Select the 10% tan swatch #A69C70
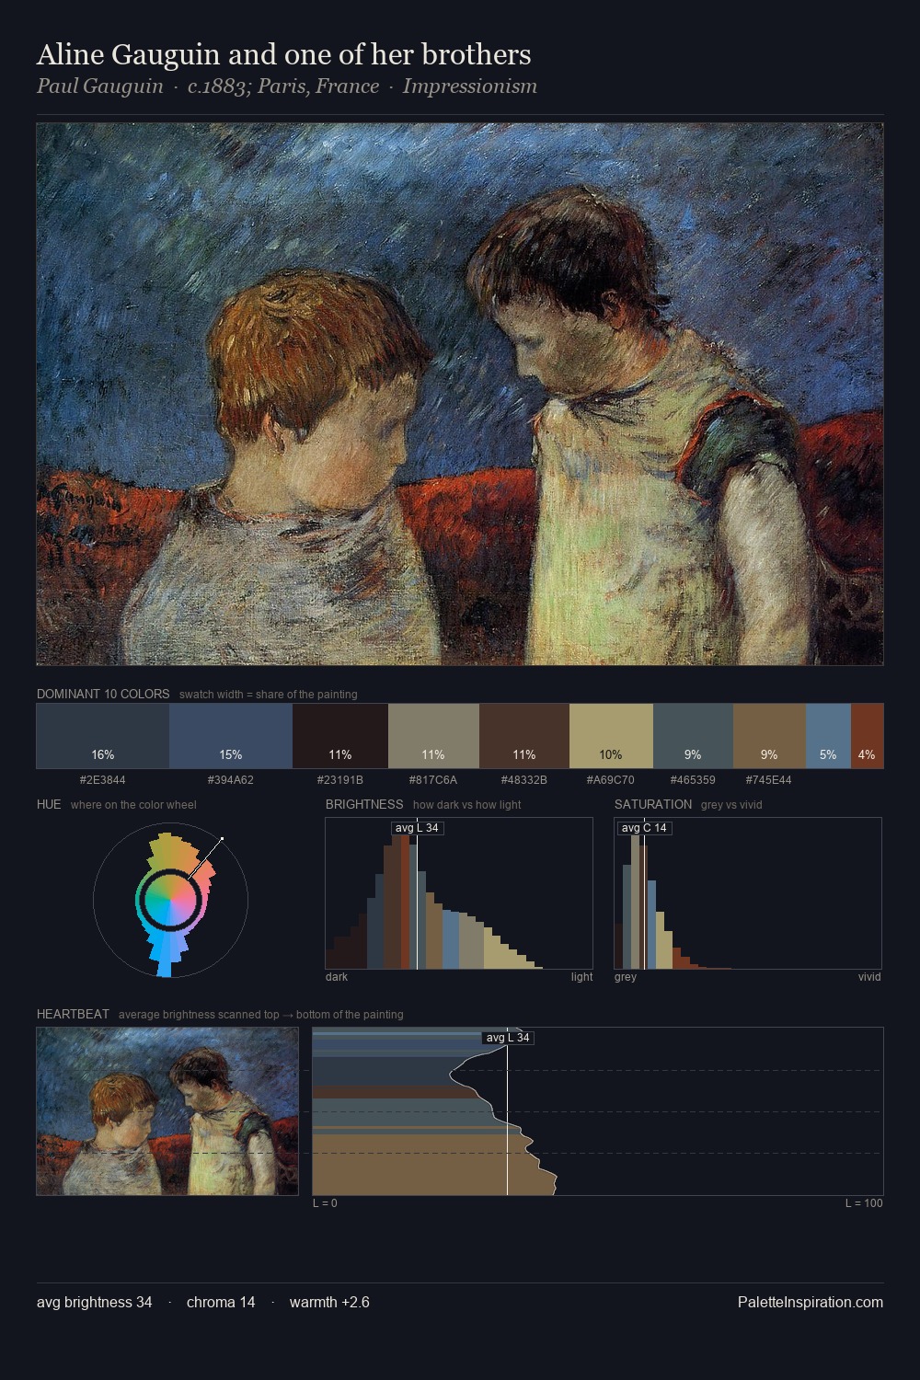This screenshot has width=920, height=1380. [x=611, y=736]
